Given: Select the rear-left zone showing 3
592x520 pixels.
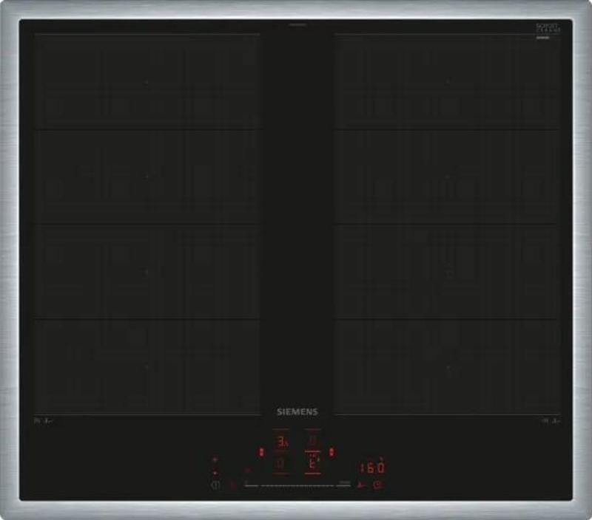Looking at the screenshot, I should (x=281, y=442).
